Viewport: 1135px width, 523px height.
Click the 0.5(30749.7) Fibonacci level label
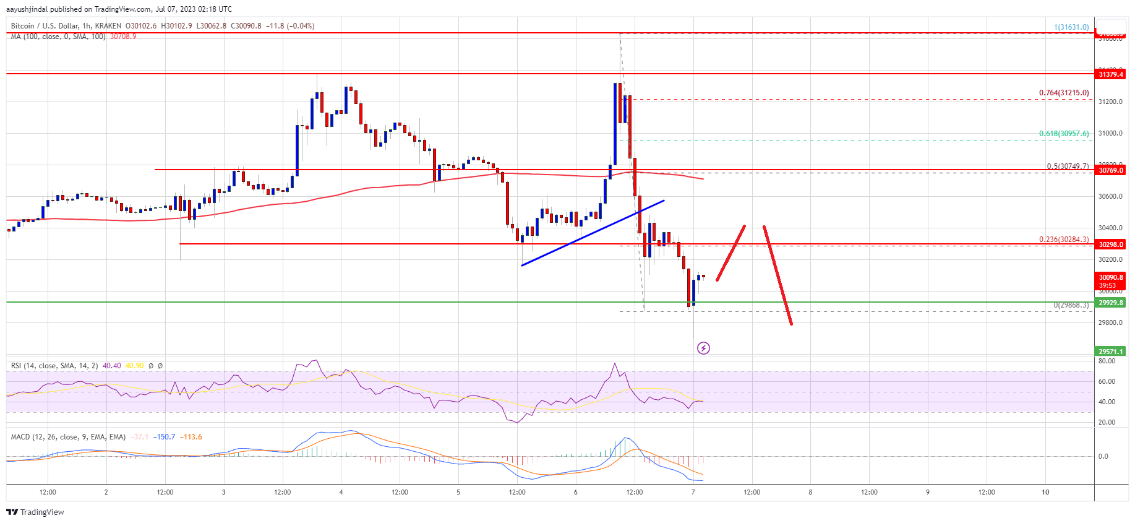click(1068, 166)
